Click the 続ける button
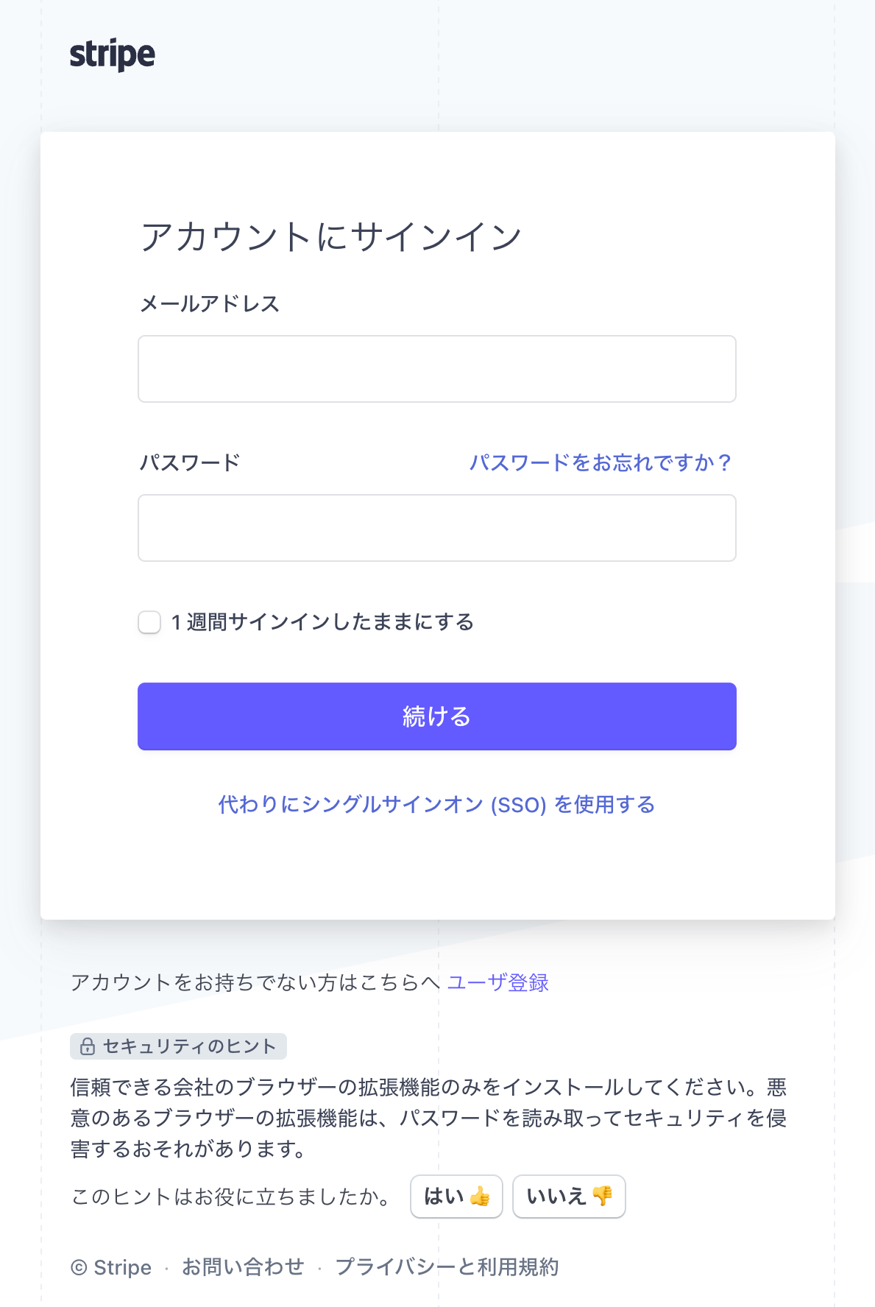This screenshot has height=1307, width=875. [x=436, y=716]
